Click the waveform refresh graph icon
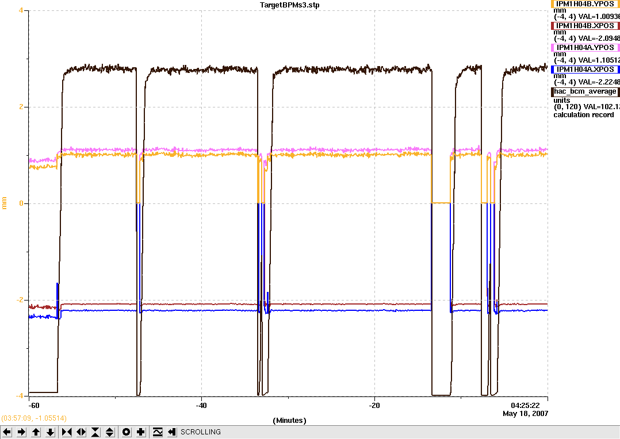620x439 pixels. coord(158,432)
